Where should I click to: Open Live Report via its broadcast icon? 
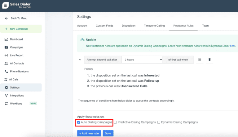[x=7, y=56]
